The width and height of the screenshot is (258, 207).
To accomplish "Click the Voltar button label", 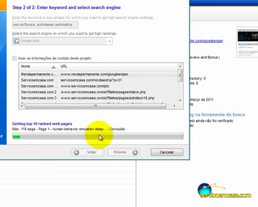I will click(91, 152).
